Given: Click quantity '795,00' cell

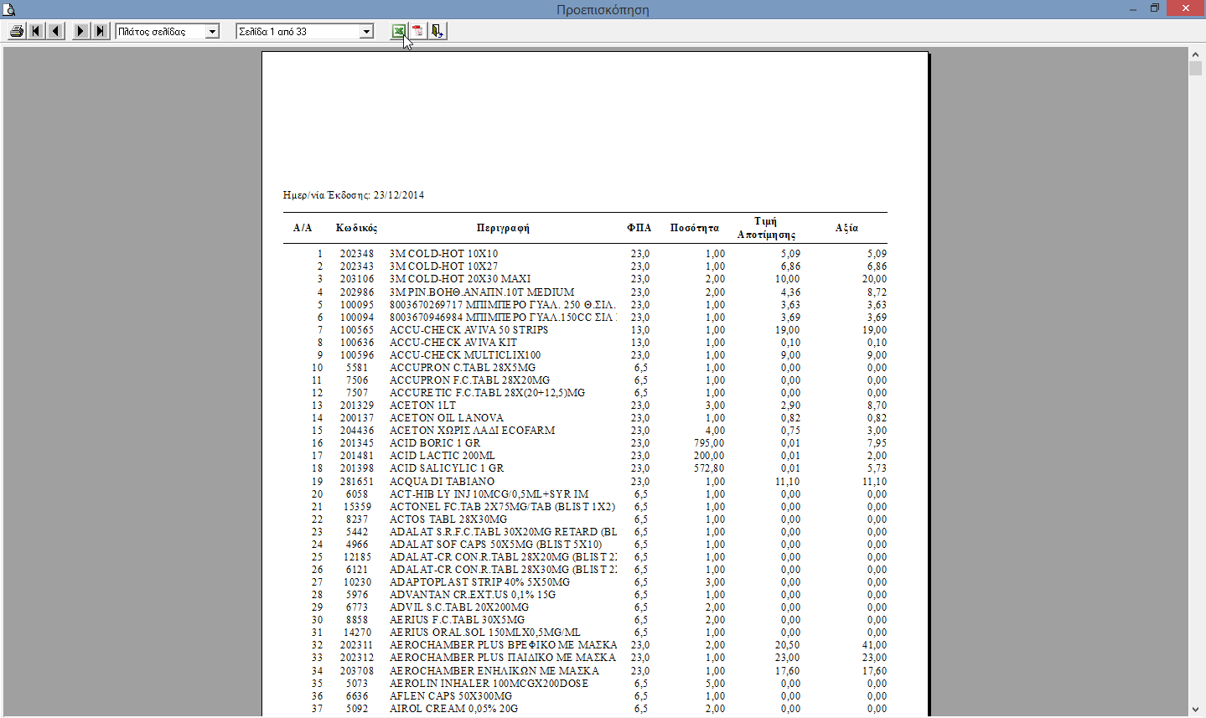Looking at the screenshot, I should tap(709, 443).
